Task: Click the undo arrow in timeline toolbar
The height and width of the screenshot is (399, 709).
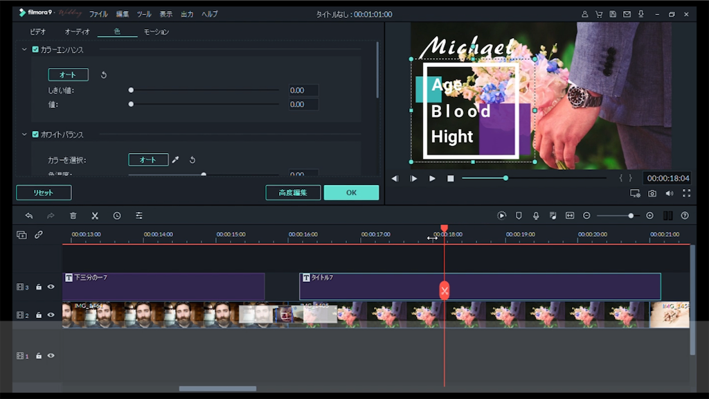Action: [29, 216]
